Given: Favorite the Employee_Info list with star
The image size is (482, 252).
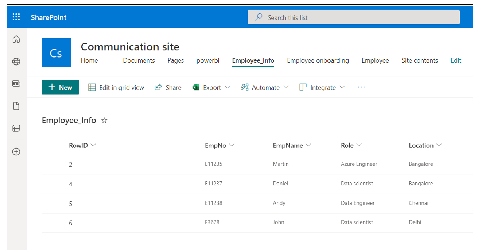Looking at the screenshot, I should pos(104,121).
